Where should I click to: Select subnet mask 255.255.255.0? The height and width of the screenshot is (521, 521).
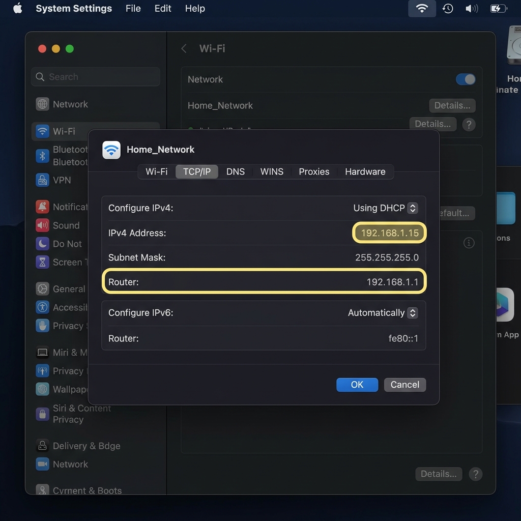tap(387, 257)
